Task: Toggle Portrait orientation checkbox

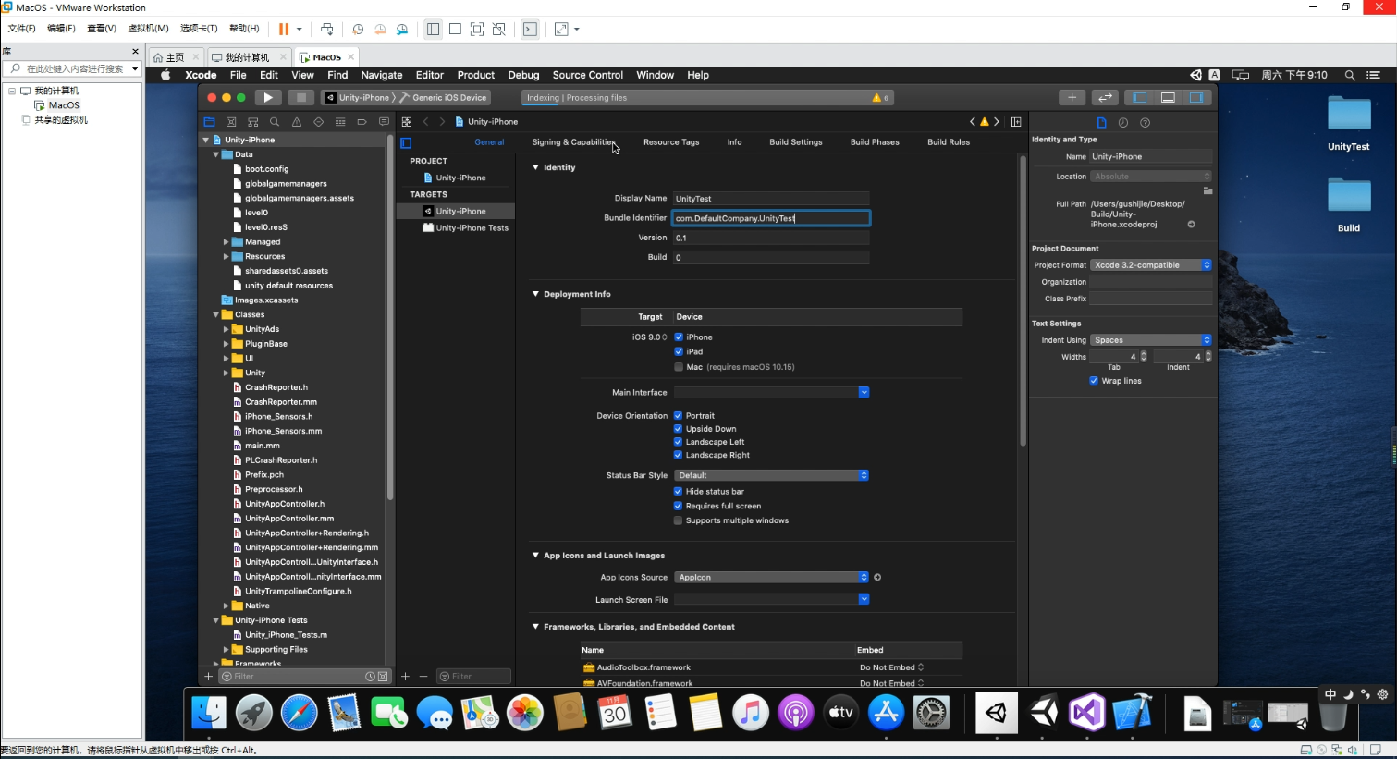Action: pyautogui.click(x=679, y=416)
